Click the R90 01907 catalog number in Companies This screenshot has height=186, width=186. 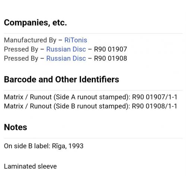[x=110, y=49]
